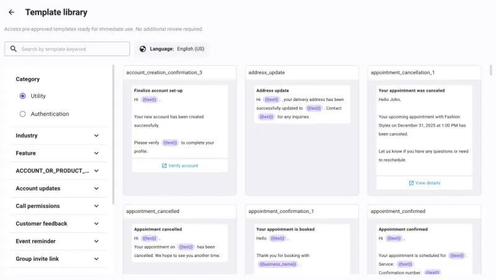Screen dimensions: 496x280
Task: Click the 'Appointment cancelled' message heading
Action: point(158,229)
